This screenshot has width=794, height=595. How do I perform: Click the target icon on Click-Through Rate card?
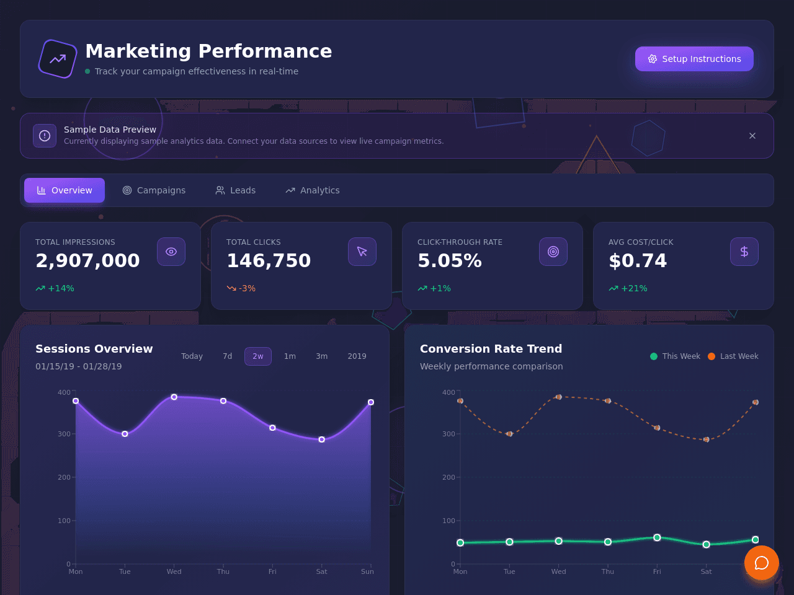click(553, 252)
